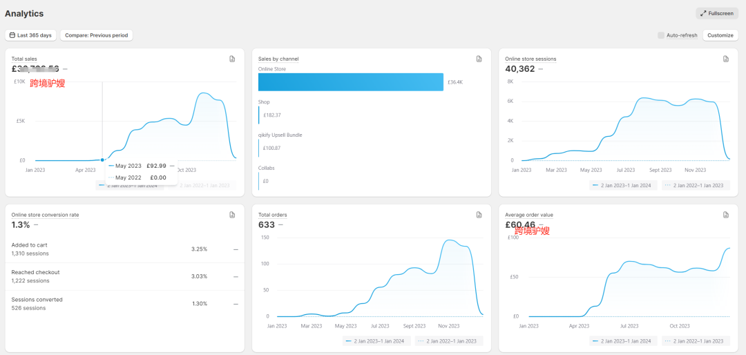
Task: Select the Online Store sales bar
Action: coord(351,82)
